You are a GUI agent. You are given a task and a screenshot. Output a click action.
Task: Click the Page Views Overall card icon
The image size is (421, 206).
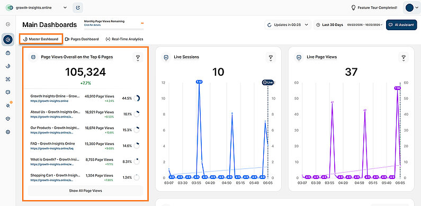[33, 57]
